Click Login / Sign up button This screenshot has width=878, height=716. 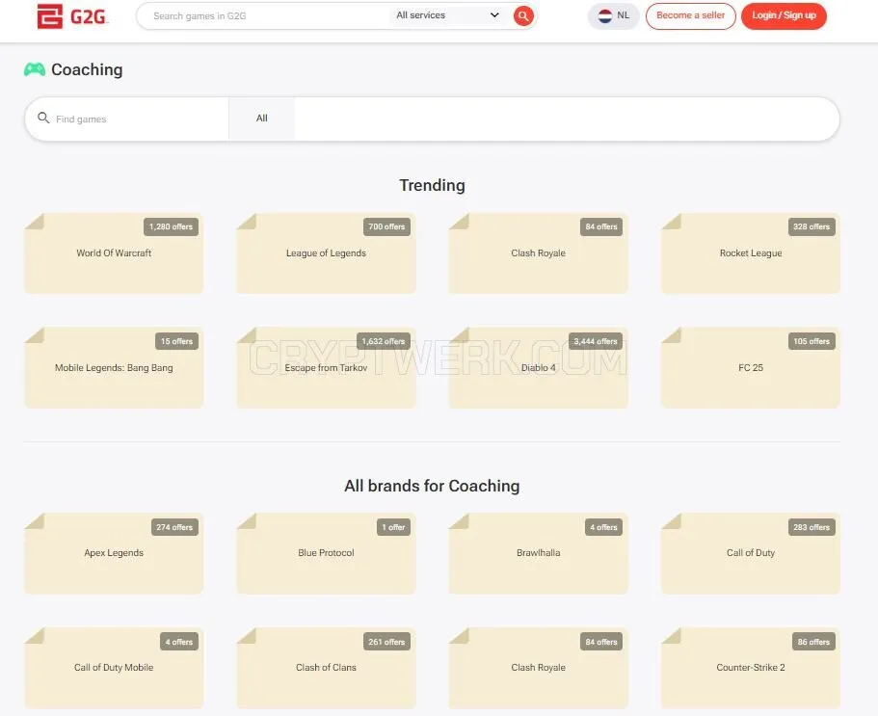click(784, 15)
